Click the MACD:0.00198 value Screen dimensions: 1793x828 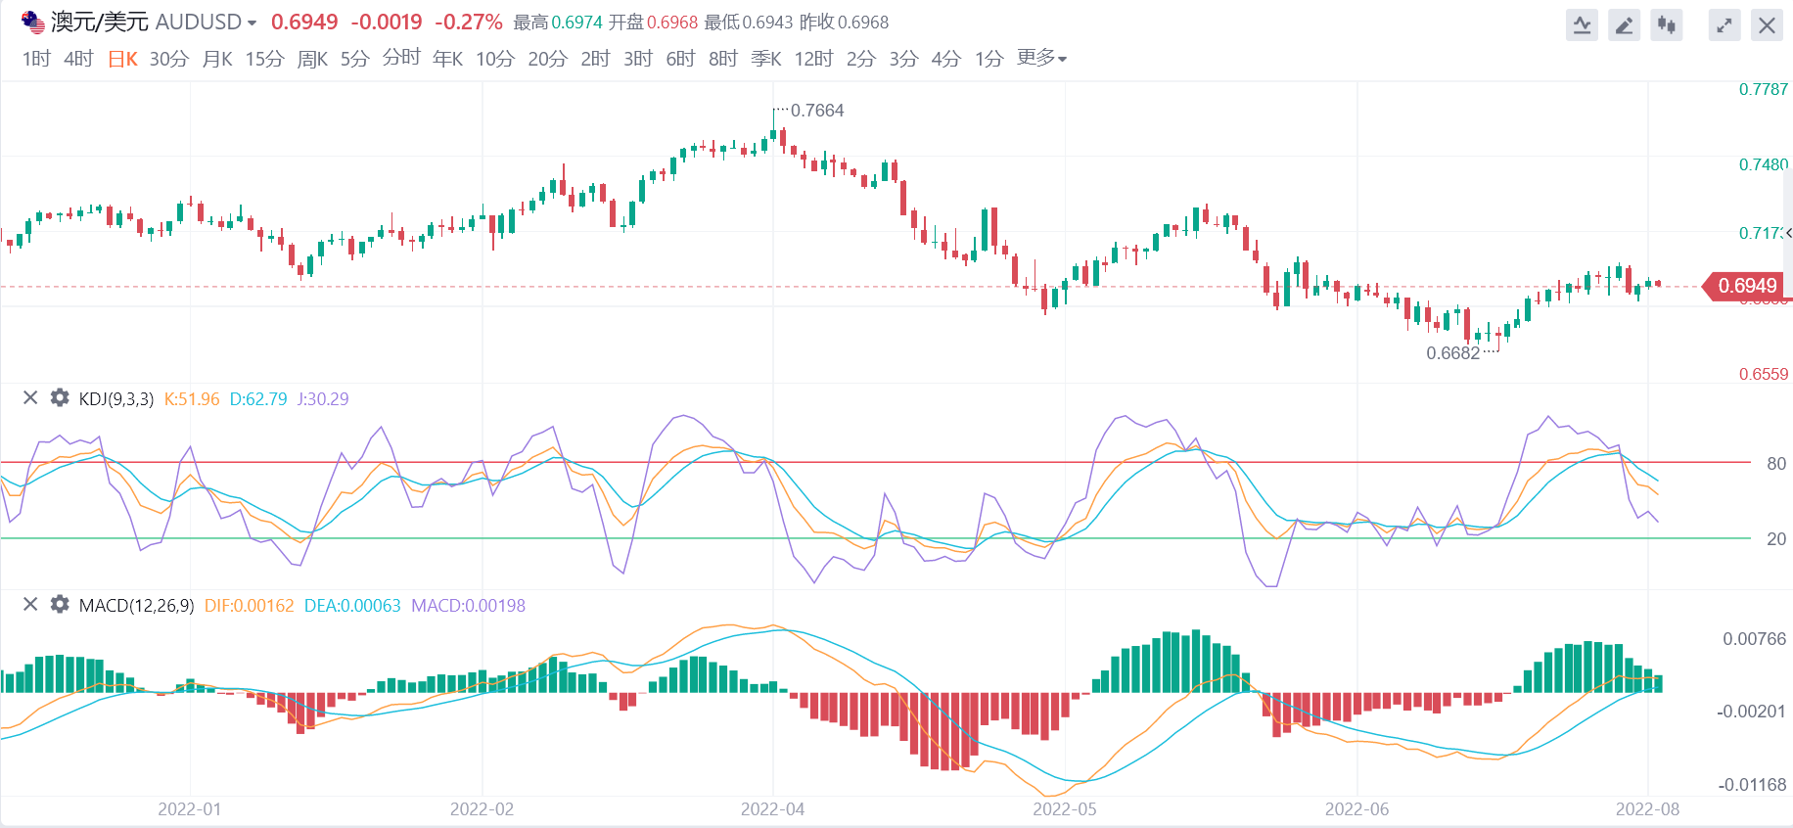click(x=468, y=605)
